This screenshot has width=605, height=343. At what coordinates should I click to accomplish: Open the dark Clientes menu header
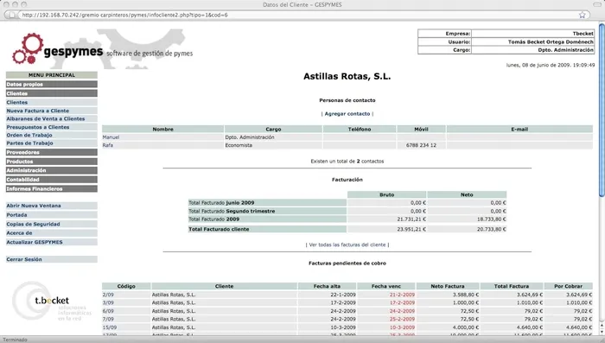click(x=51, y=93)
